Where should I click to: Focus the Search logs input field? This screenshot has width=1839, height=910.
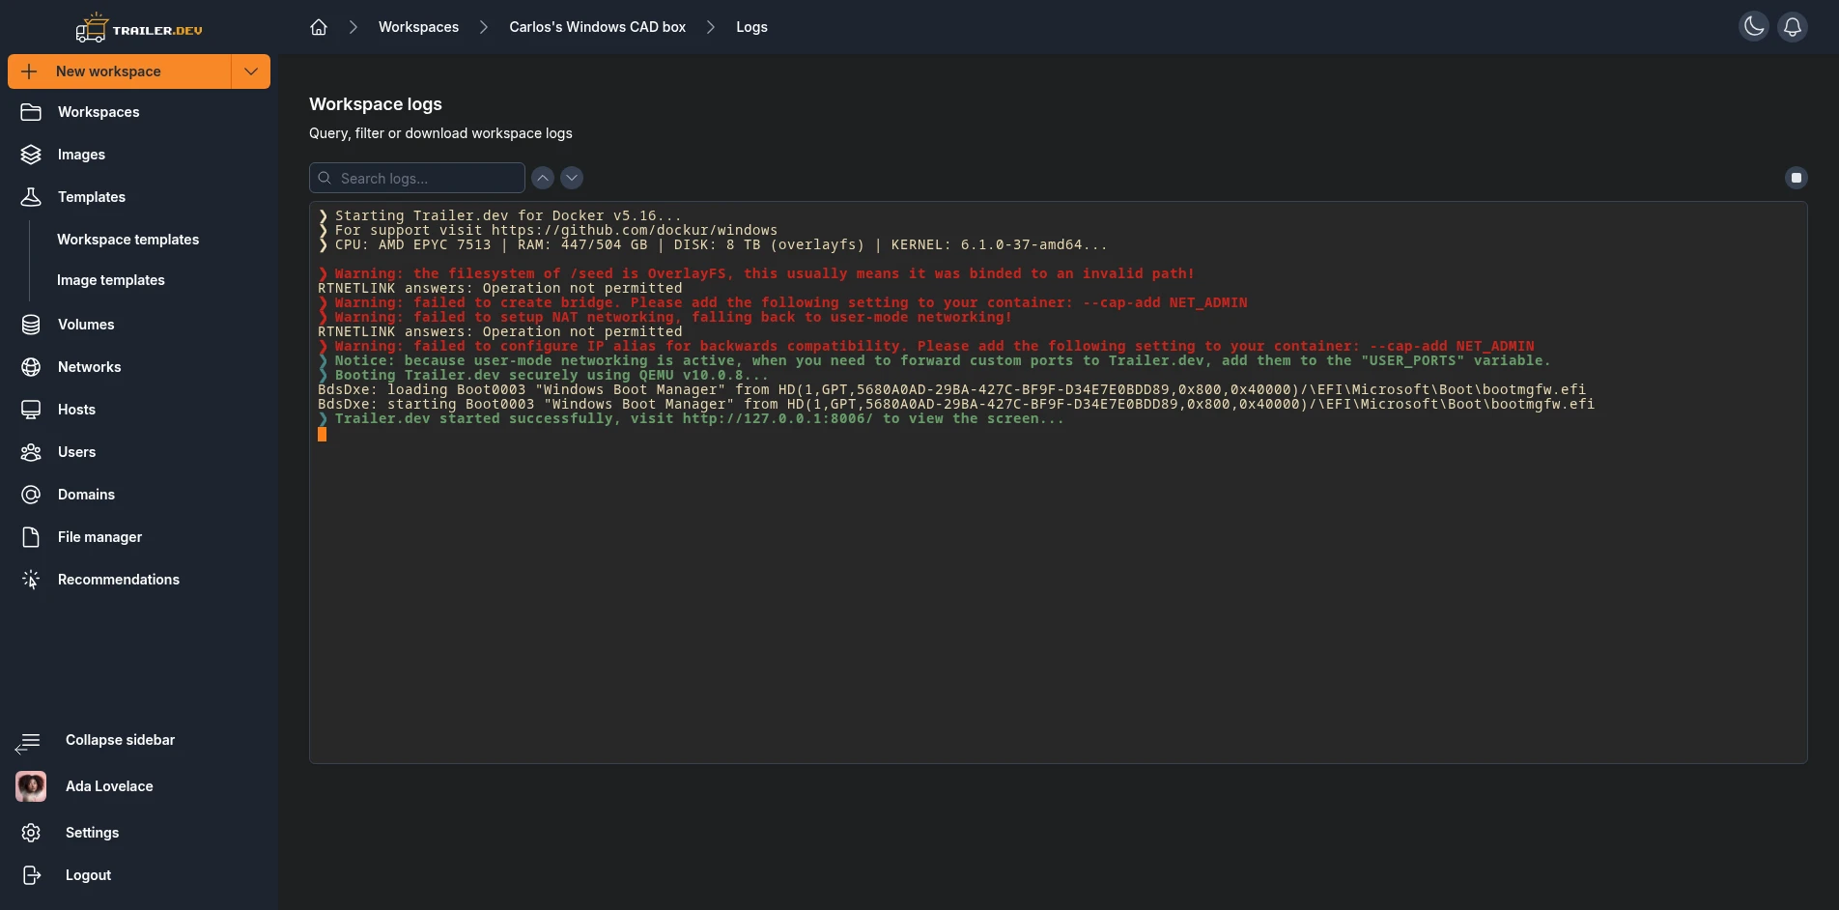pyautogui.click(x=417, y=178)
